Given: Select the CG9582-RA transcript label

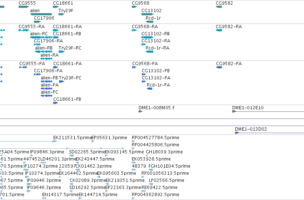Looking at the screenshot, I should pyautogui.click(x=229, y=26).
